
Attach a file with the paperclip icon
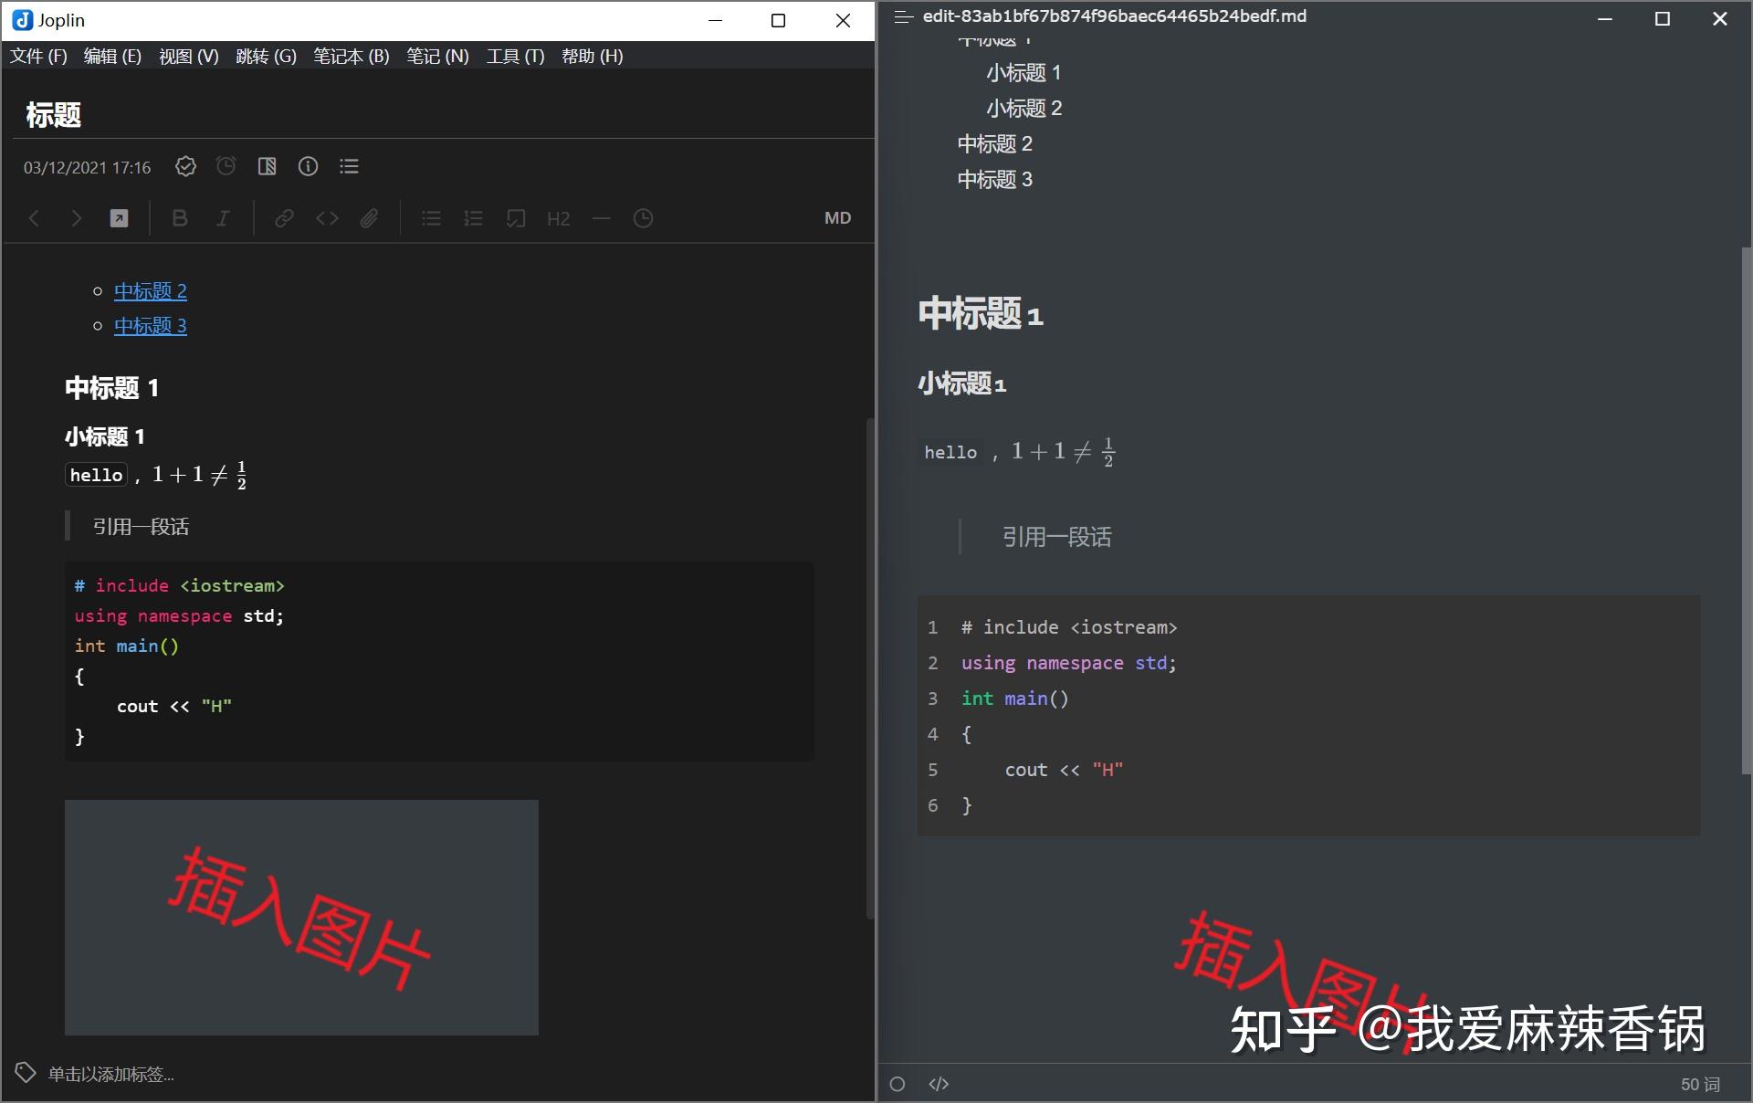369,218
